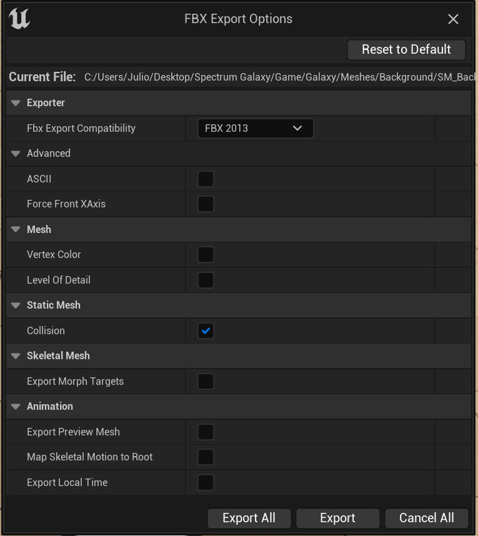
Task: Collapse the Animation section
Action: [x=16, y=407]
